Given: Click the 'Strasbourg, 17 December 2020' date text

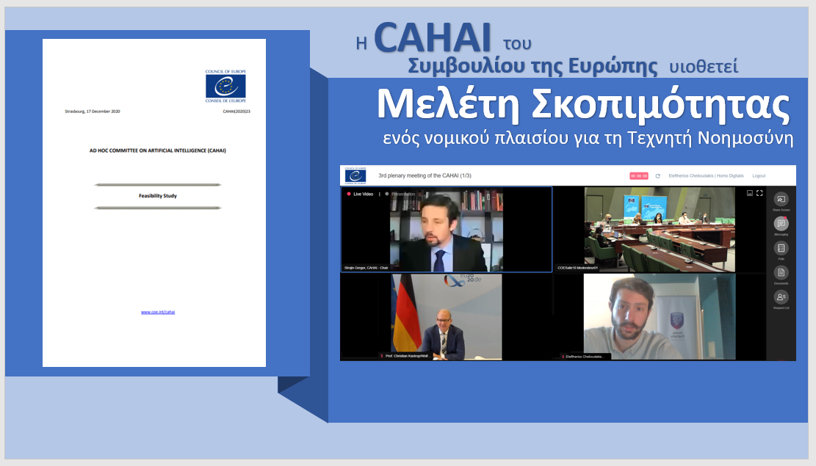Looking at the screenshot, I should 92,112.
